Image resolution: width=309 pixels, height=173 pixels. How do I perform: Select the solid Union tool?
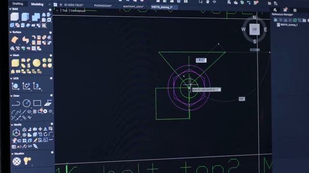tap(36, 17)
